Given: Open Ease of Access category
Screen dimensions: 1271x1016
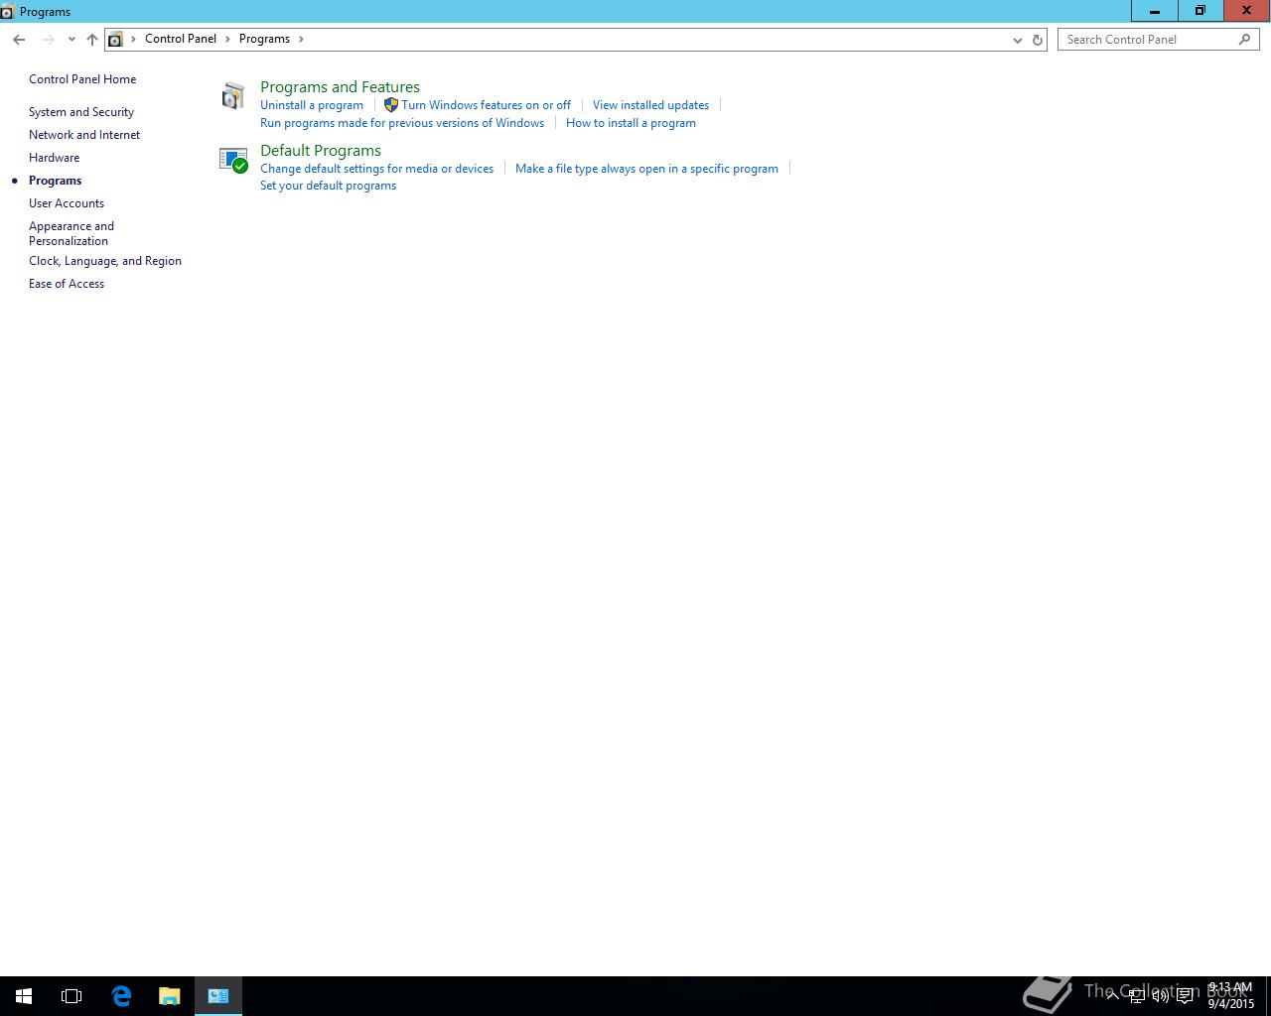Looking at the screenshot, I should tap(67, 284).
